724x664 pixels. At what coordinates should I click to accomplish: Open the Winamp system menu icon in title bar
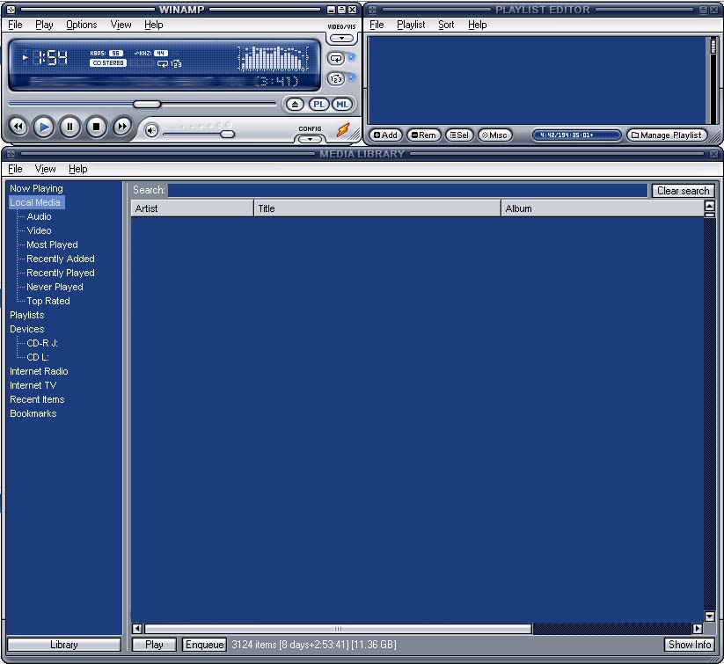click(x=11, y=10)
